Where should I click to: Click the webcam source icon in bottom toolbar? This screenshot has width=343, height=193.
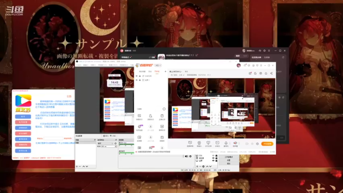tap(199, 143)
